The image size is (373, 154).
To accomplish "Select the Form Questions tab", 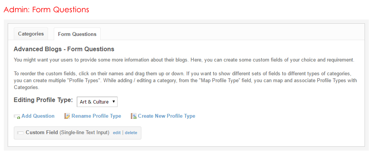I will click(77, 34).
